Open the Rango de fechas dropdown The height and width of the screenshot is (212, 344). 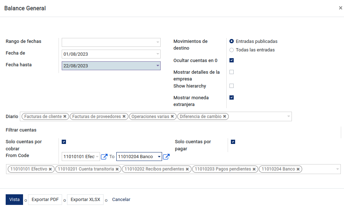point(111,42)
